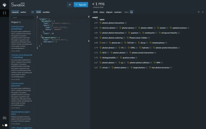Click the save results icon
206x129 pixels.
point(199,12)
